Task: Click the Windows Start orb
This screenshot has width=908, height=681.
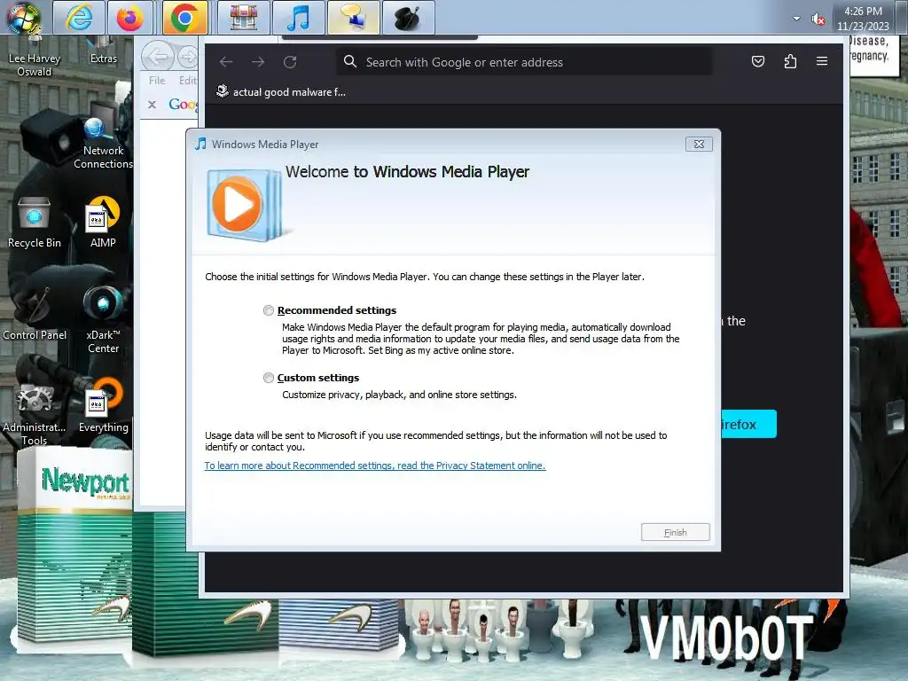Action: [x=23, y=17]
